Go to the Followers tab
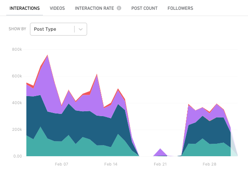This screenshot has height=174, width=248. click(x=181, y=8)
